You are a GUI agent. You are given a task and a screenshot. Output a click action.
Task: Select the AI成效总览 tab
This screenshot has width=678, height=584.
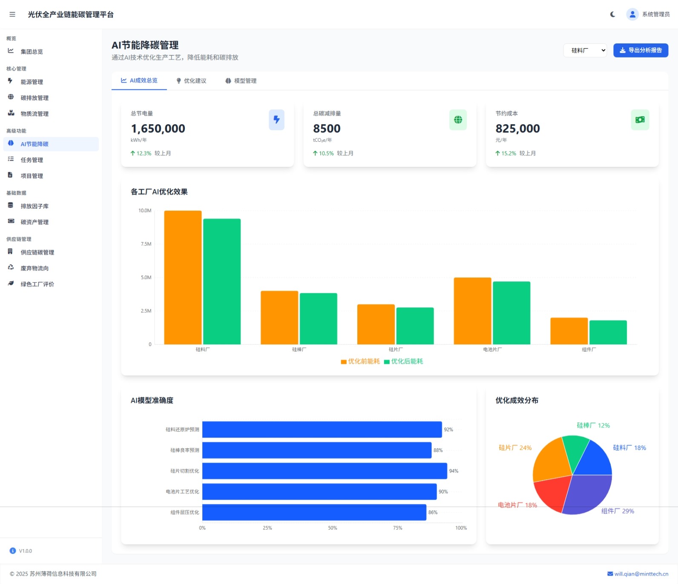tap(139, 80)
